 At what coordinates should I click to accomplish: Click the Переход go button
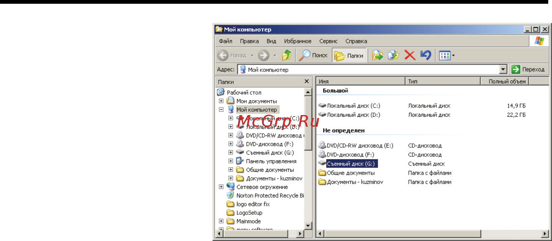[x=528, y=70]
